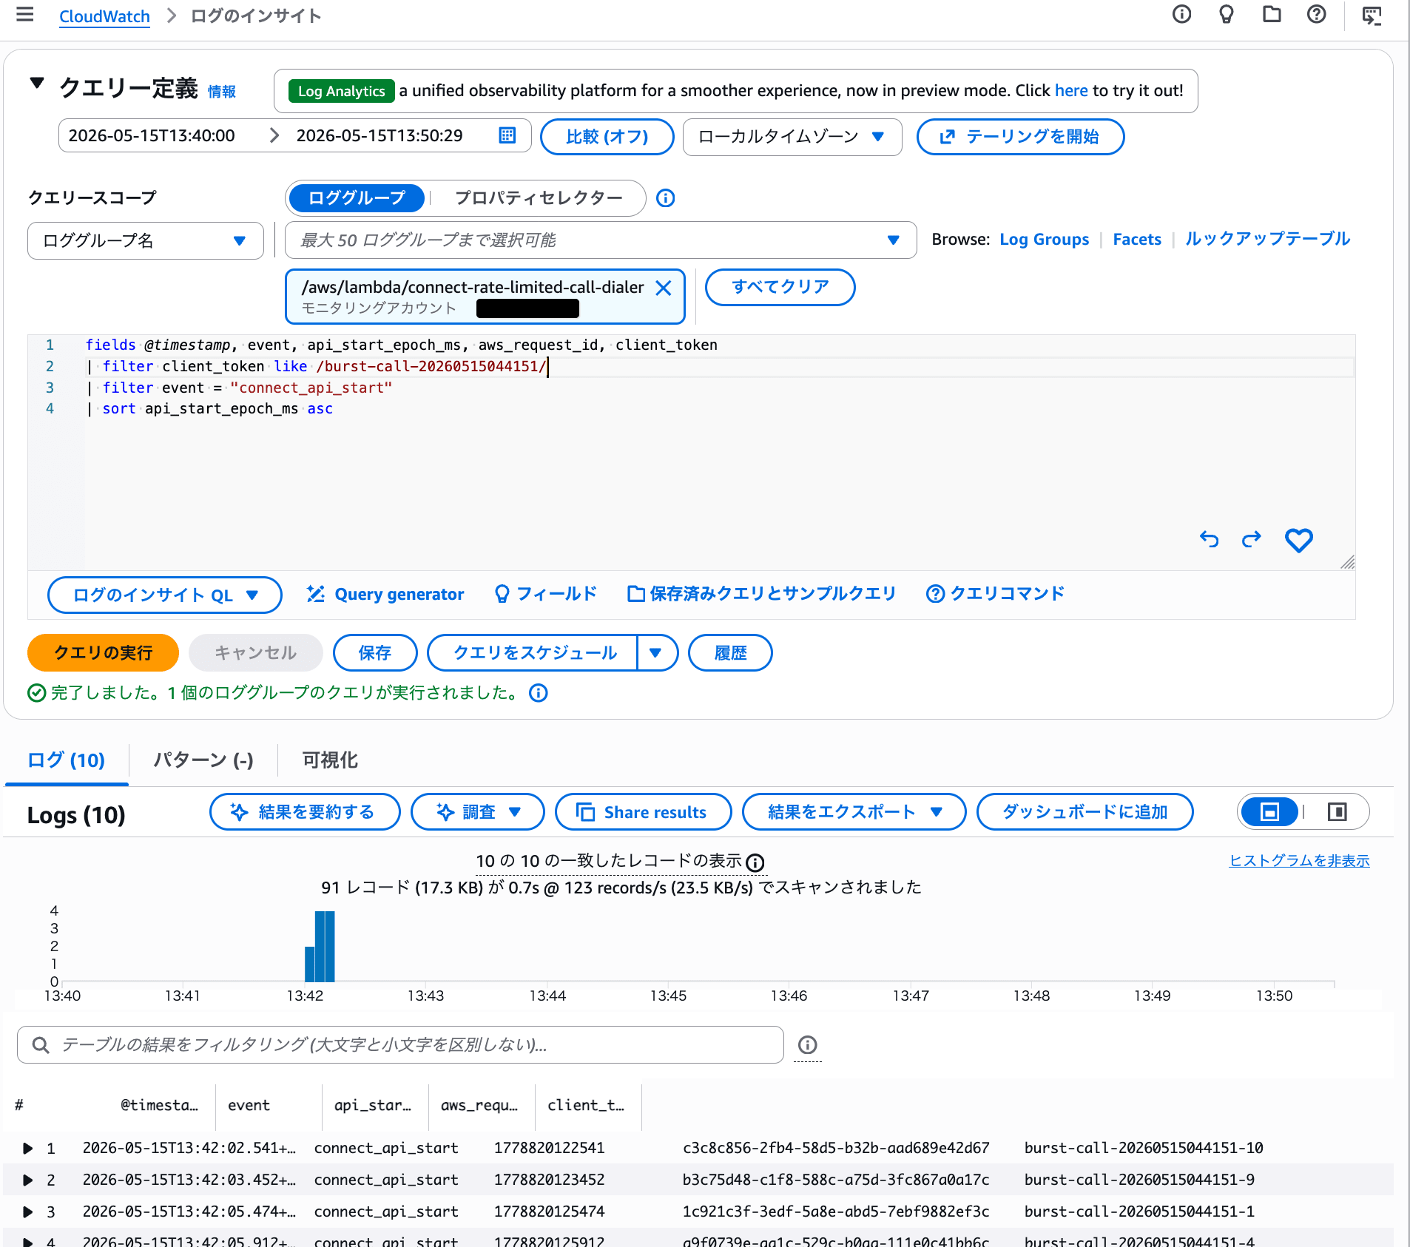Open the フィールド fields panel
Viewport: 1410px width, 1247px height.
[x=545, y=594]
